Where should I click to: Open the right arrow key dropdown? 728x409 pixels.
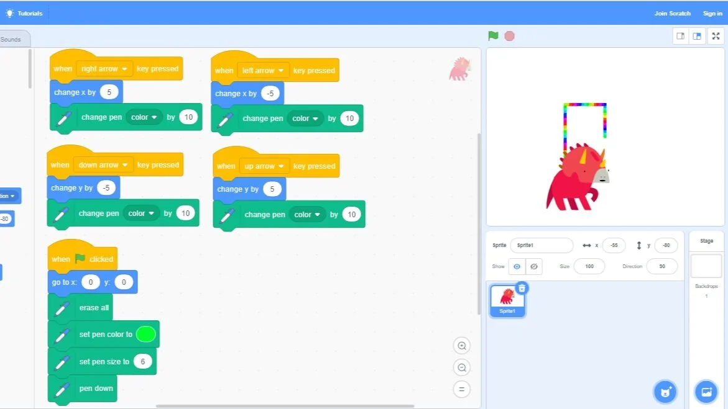104,69
